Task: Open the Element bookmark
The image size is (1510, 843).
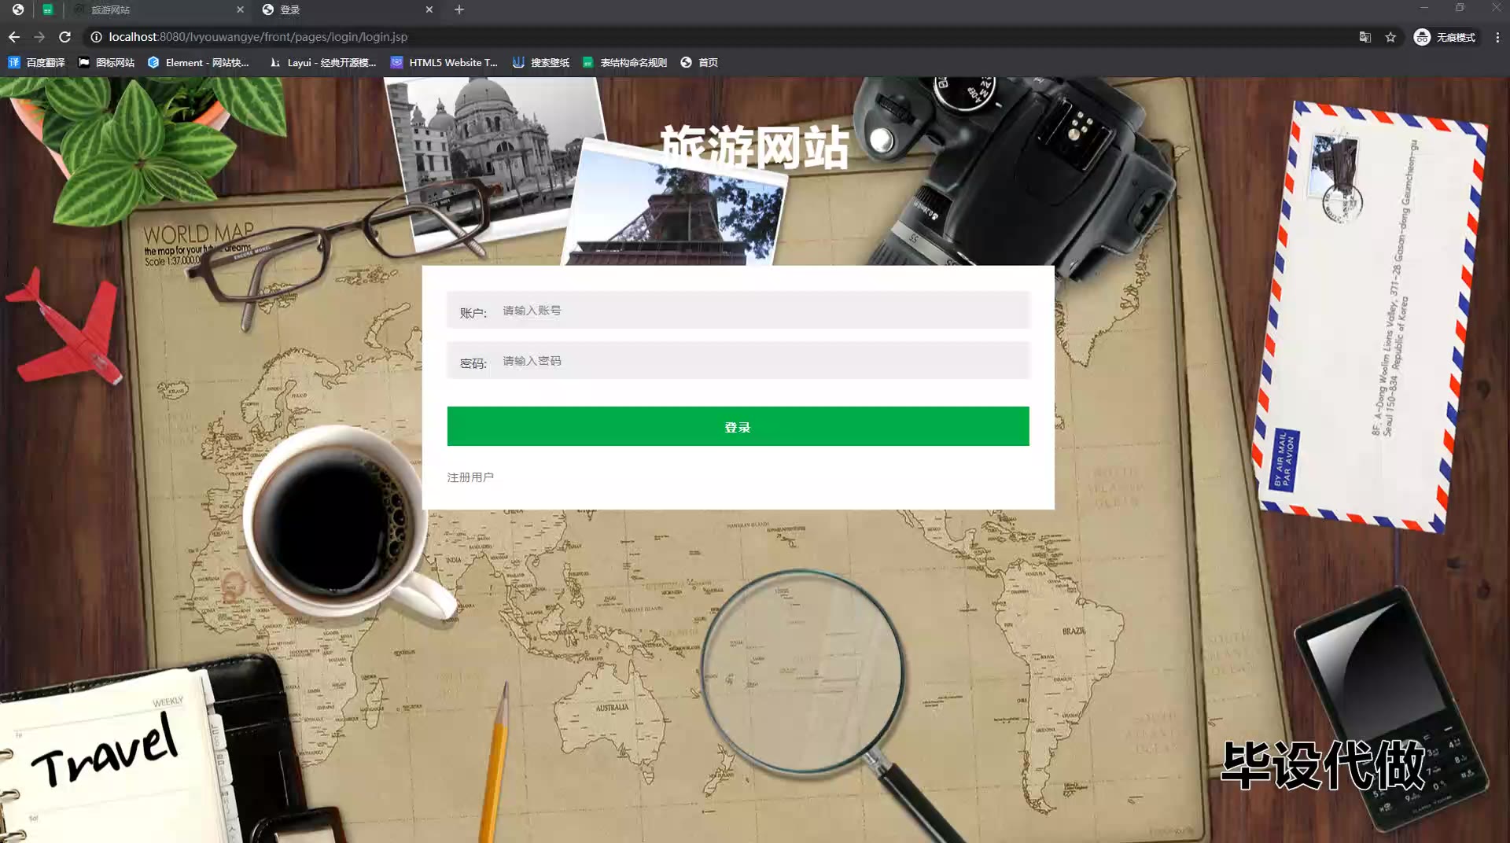Action: click(x=198, y=62)
